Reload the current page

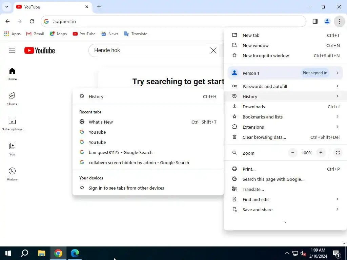(32, 21)
